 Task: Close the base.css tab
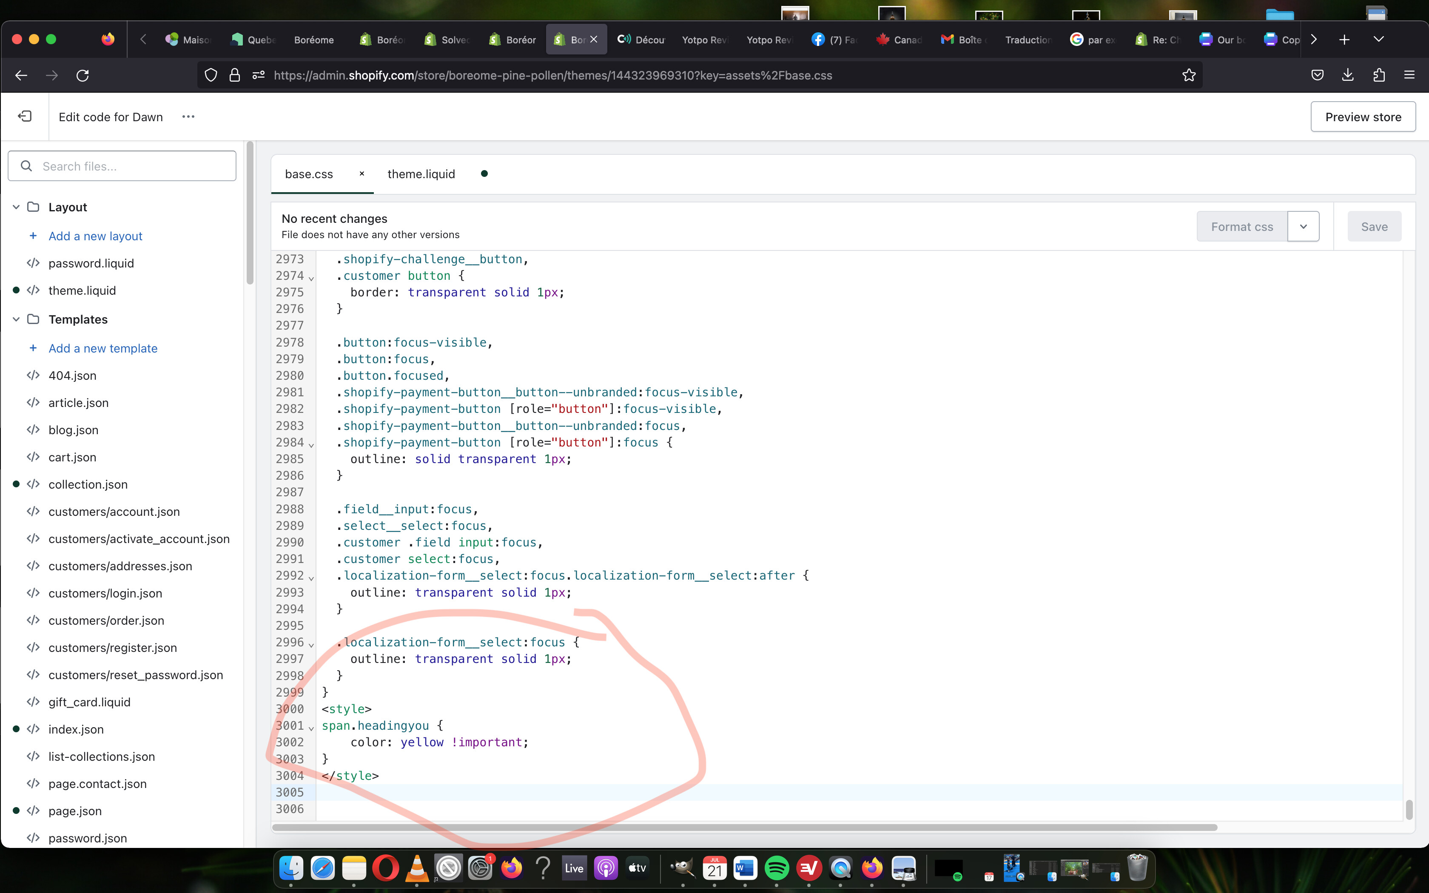(x=362, y=173)
